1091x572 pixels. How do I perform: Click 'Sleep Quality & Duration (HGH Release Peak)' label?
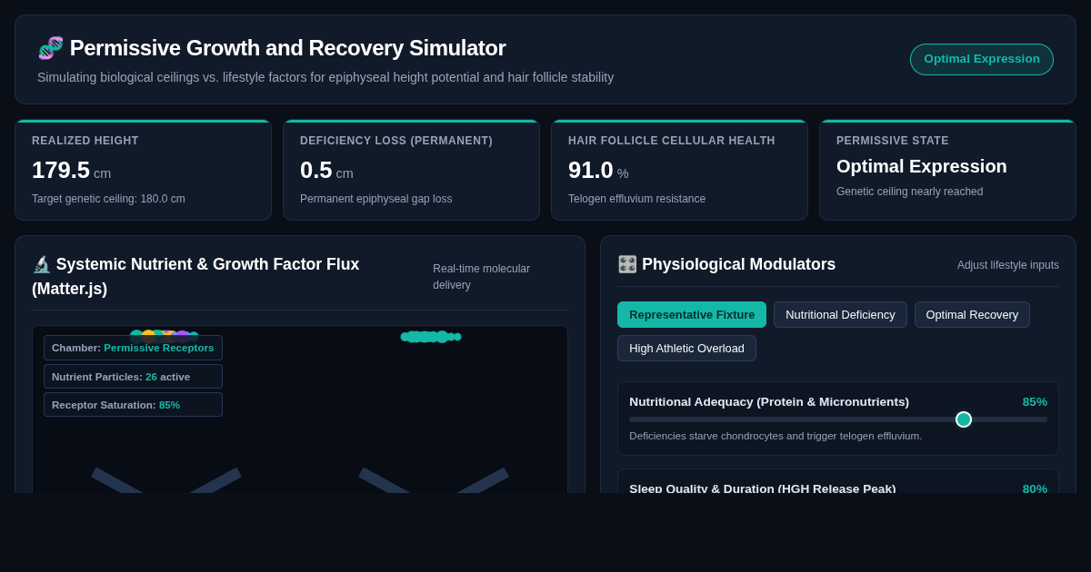coord(763,488)
